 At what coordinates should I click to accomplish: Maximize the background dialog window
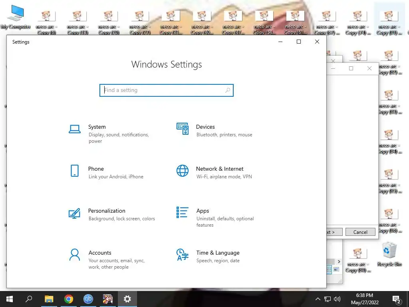tap(351, 68)
